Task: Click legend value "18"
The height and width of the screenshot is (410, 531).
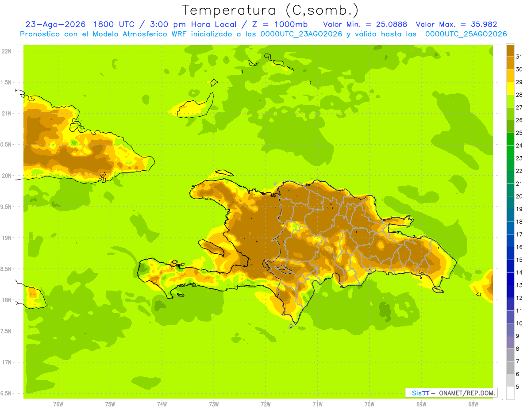Action: [519, 222]
